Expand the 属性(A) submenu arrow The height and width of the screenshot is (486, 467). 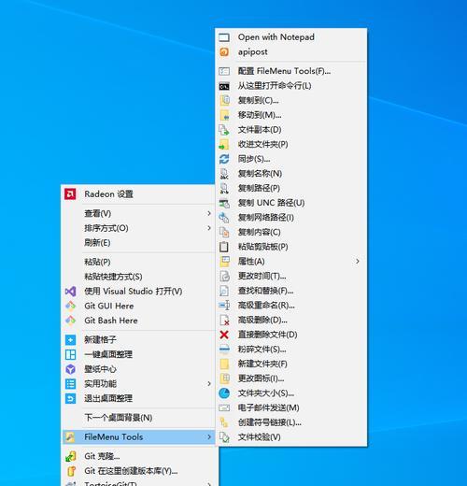pyautogui.click(x=358, y=261)
